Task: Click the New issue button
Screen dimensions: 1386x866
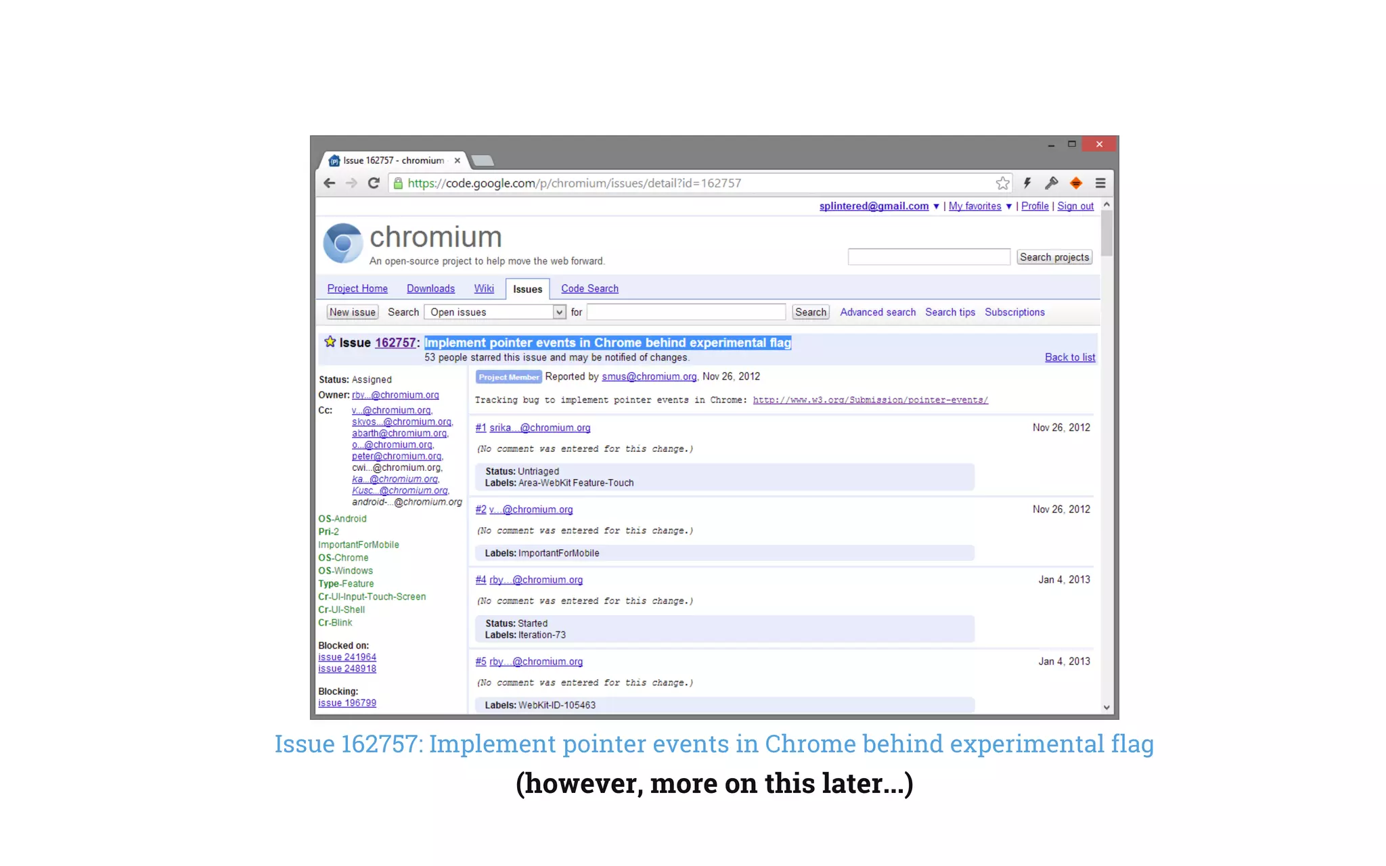Action: pyautogui.click(x=353, y=312)
